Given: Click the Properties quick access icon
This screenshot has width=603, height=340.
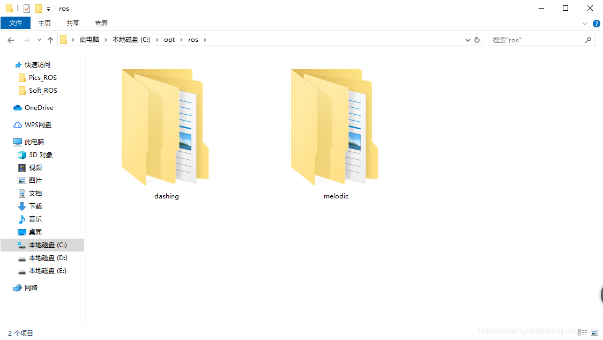Looking at the screenshot, I should (x=27, y=9).
